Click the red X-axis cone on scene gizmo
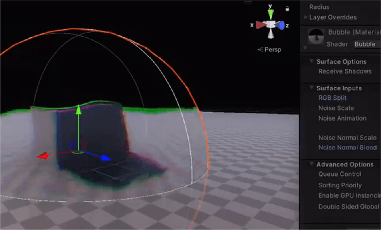 [x=261, y=25]
